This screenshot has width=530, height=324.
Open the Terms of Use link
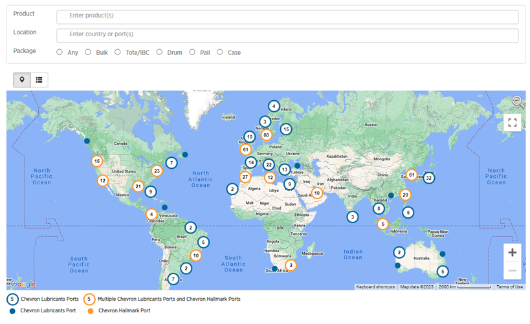pyautogui.click(x=509, y=287)
